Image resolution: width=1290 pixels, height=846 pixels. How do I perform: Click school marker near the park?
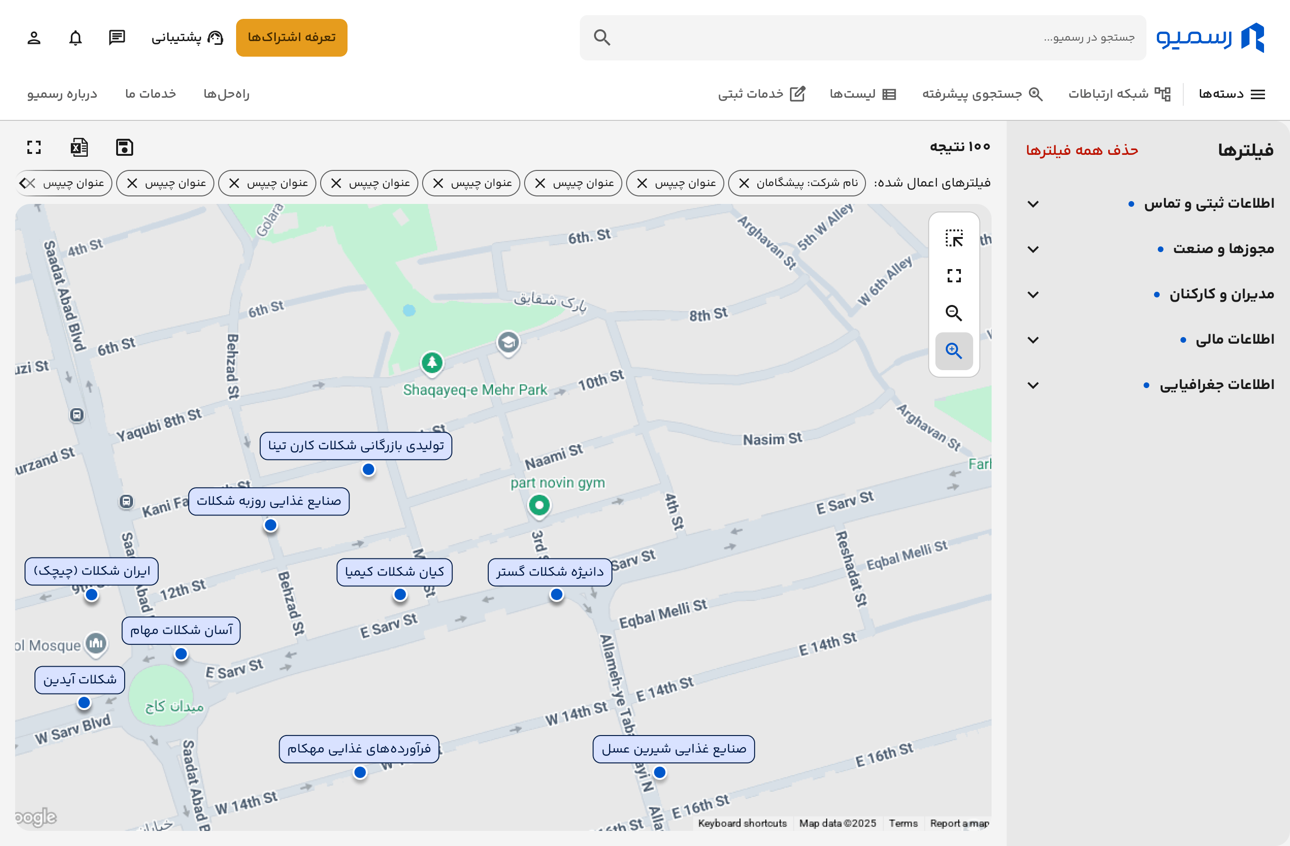[509, 343]
